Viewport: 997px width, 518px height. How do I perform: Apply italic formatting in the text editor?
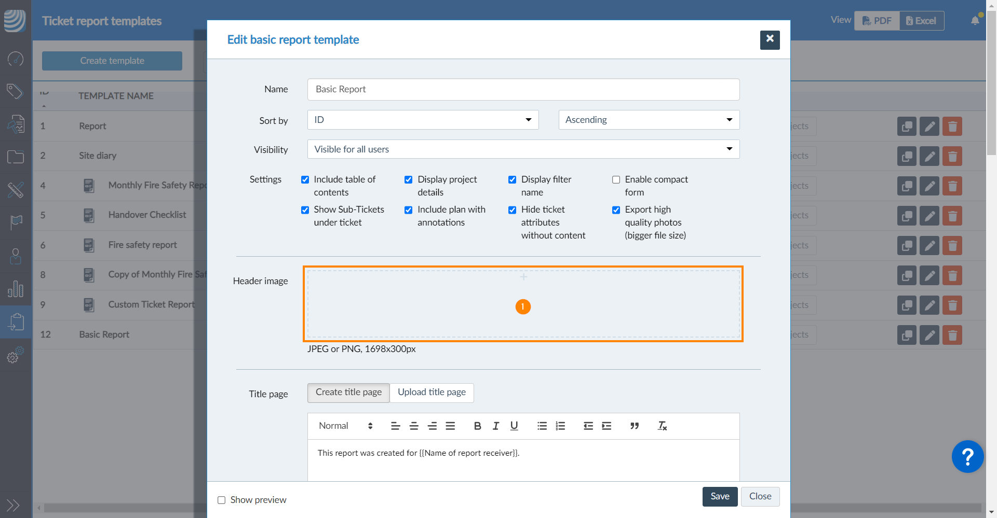coord(495,426)
